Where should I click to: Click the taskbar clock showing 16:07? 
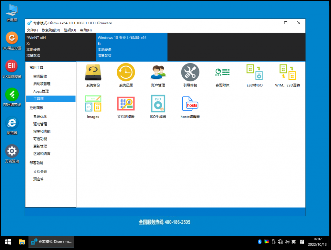pyautogui.click(x=317, y=242)
